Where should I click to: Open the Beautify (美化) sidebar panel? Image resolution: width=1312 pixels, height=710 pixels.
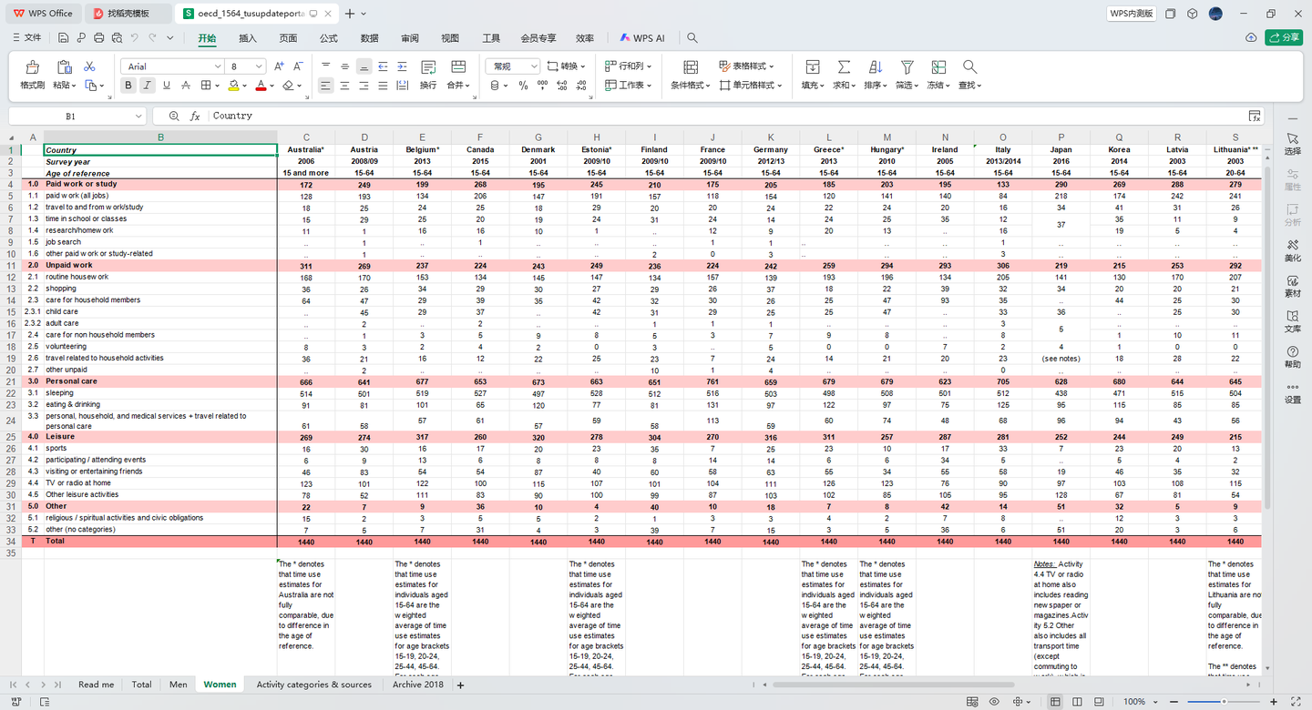[1293, 249]
